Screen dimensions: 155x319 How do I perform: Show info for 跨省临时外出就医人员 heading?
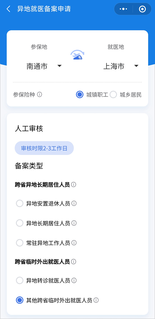tap(74, 261)
